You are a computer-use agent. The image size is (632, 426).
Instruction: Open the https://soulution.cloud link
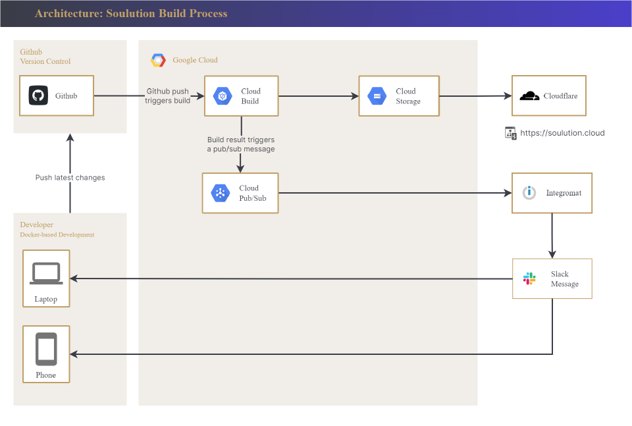[x=562, y=133]
